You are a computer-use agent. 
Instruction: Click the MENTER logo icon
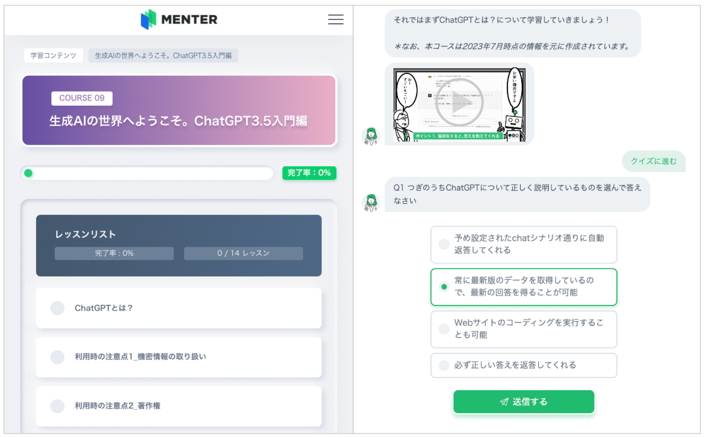(148, 19)
